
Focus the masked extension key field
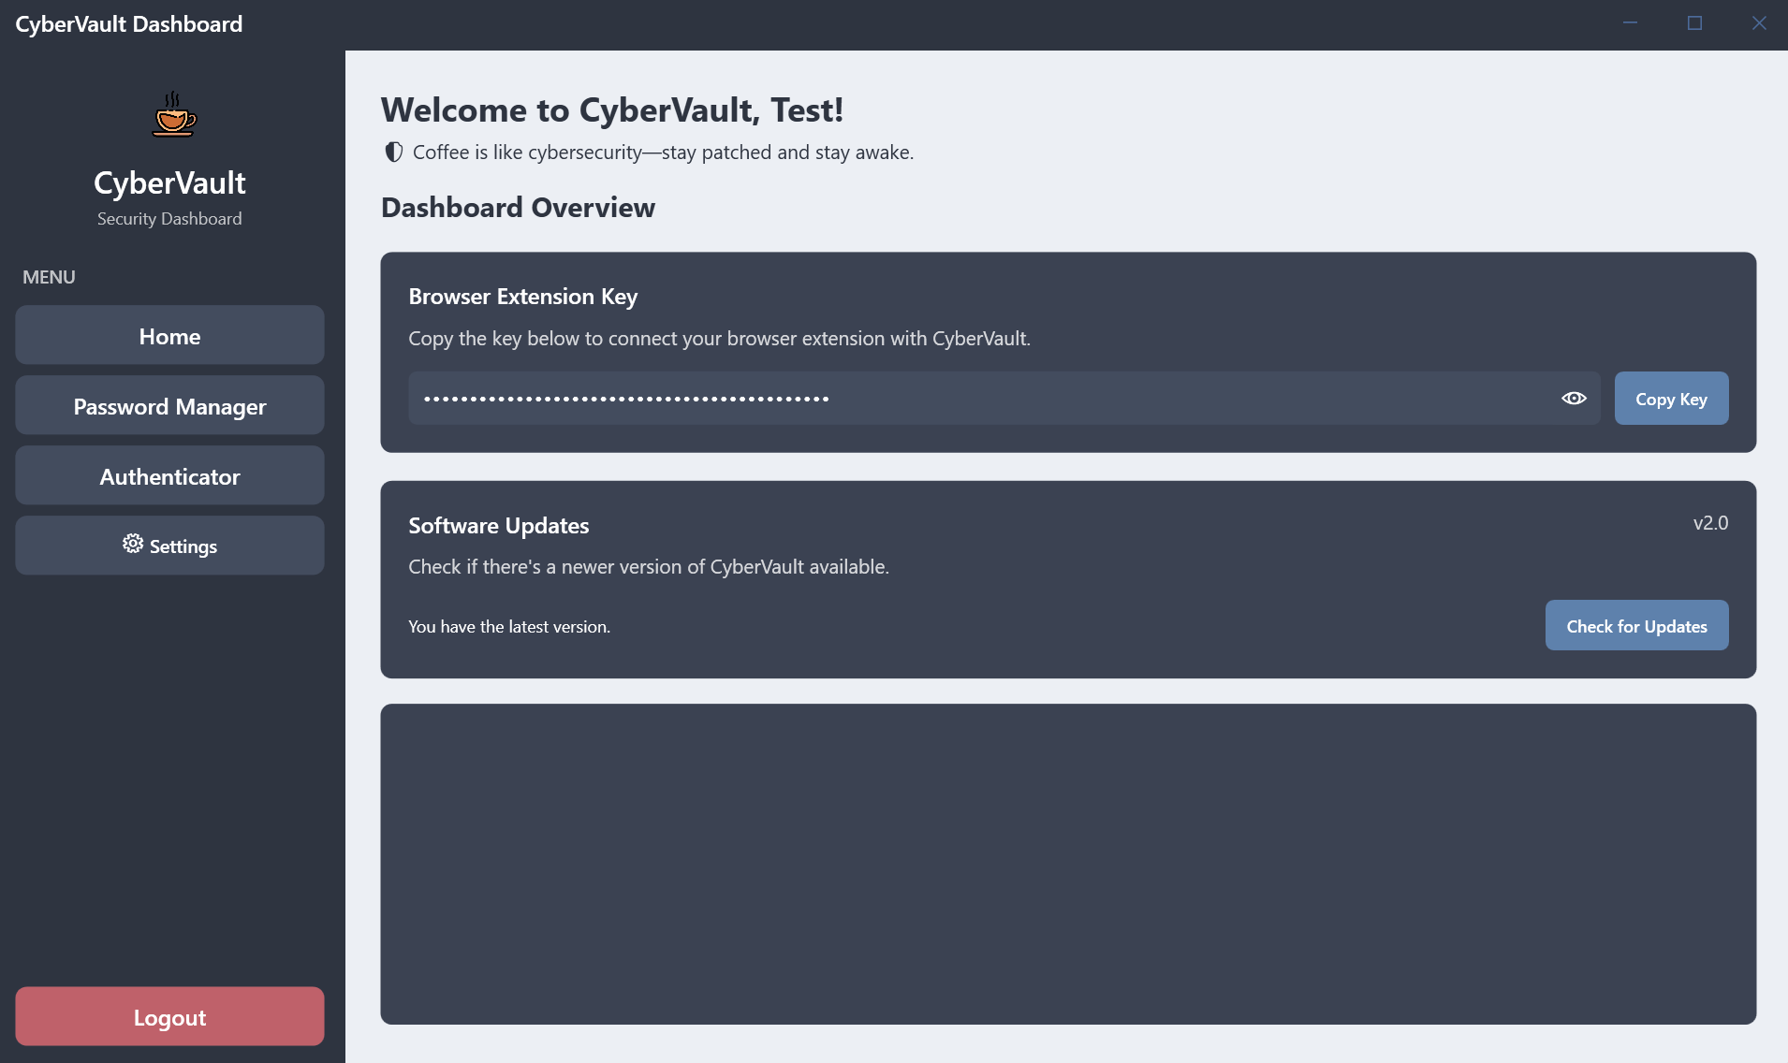tap(1004, 399)
